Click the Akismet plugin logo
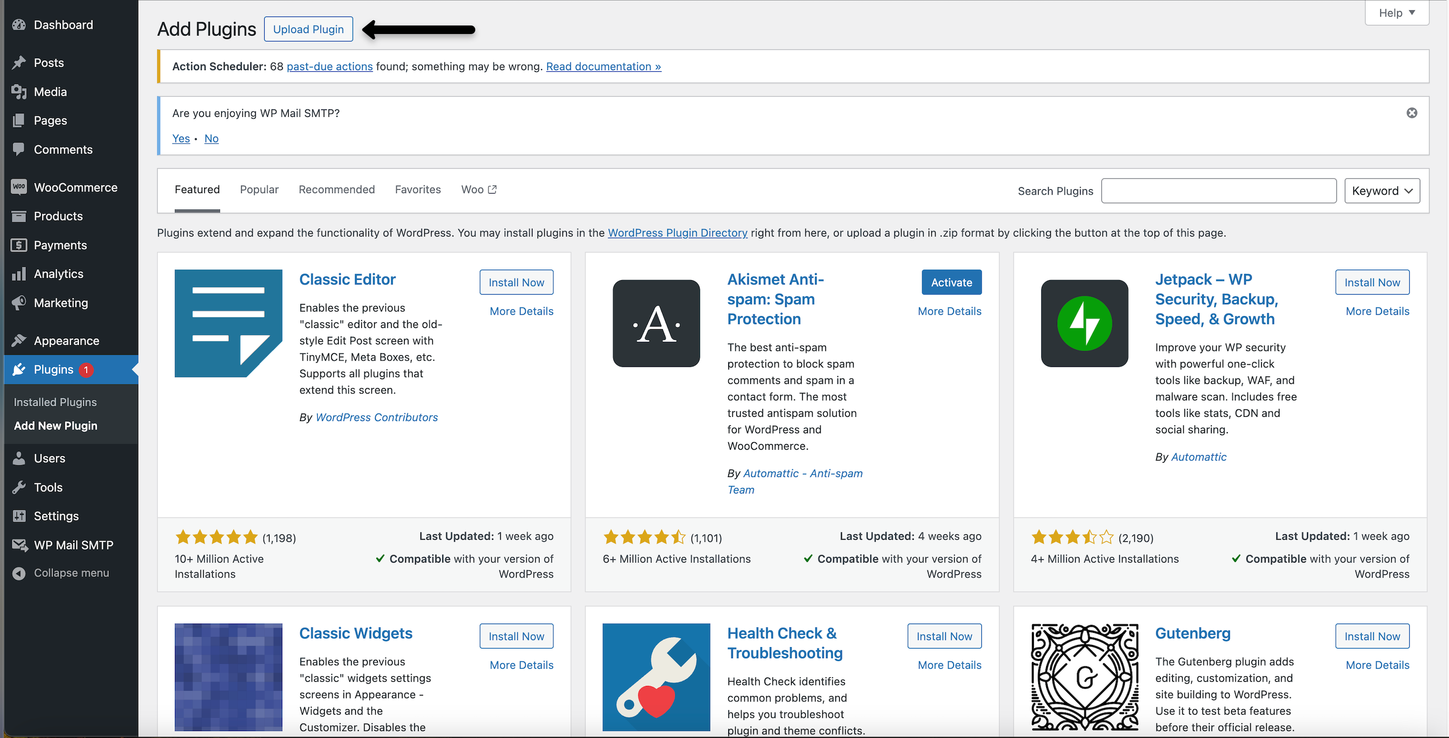Image resolution: width=1449 pixels, height=738 pixels. point(656,323)
